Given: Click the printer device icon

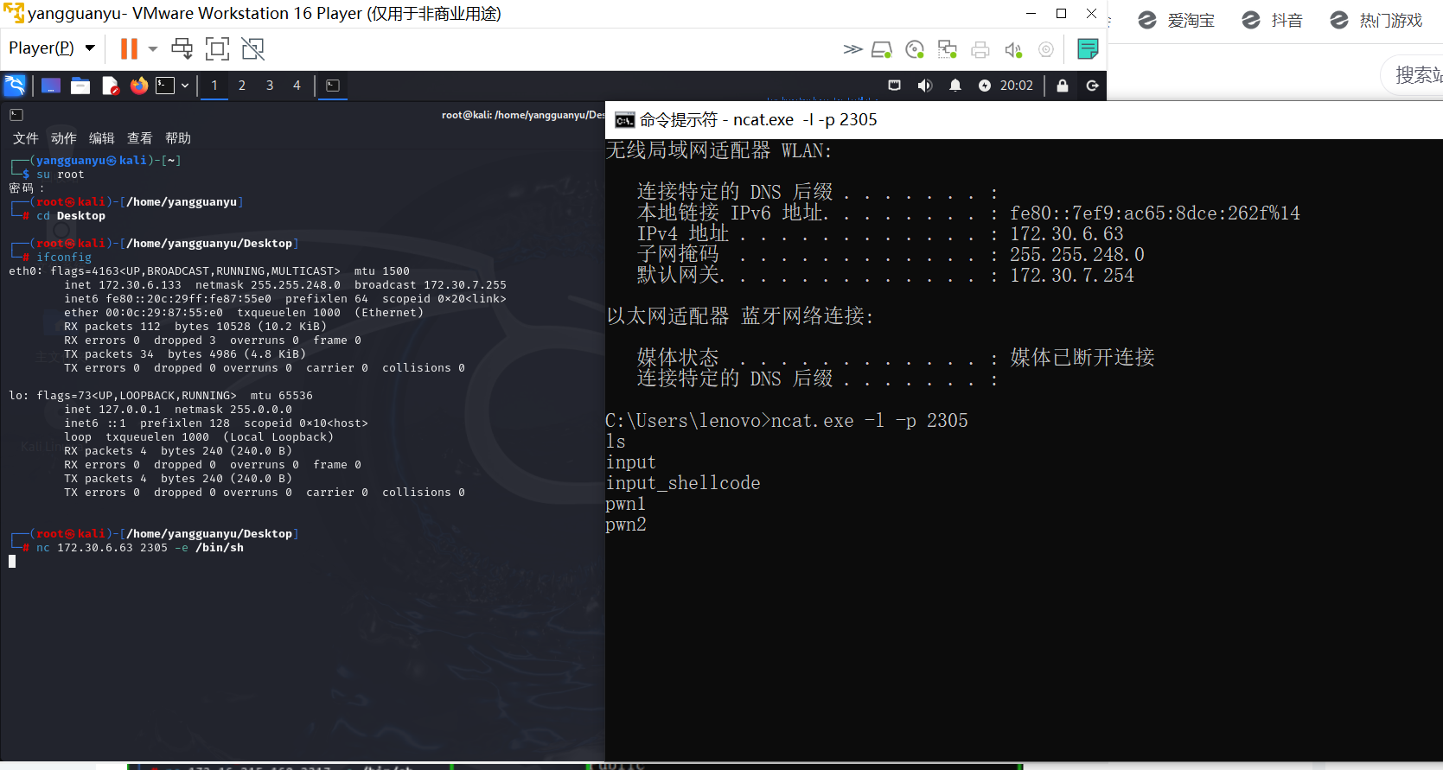Looking at the screenshot, I should [x=980, y=50].
